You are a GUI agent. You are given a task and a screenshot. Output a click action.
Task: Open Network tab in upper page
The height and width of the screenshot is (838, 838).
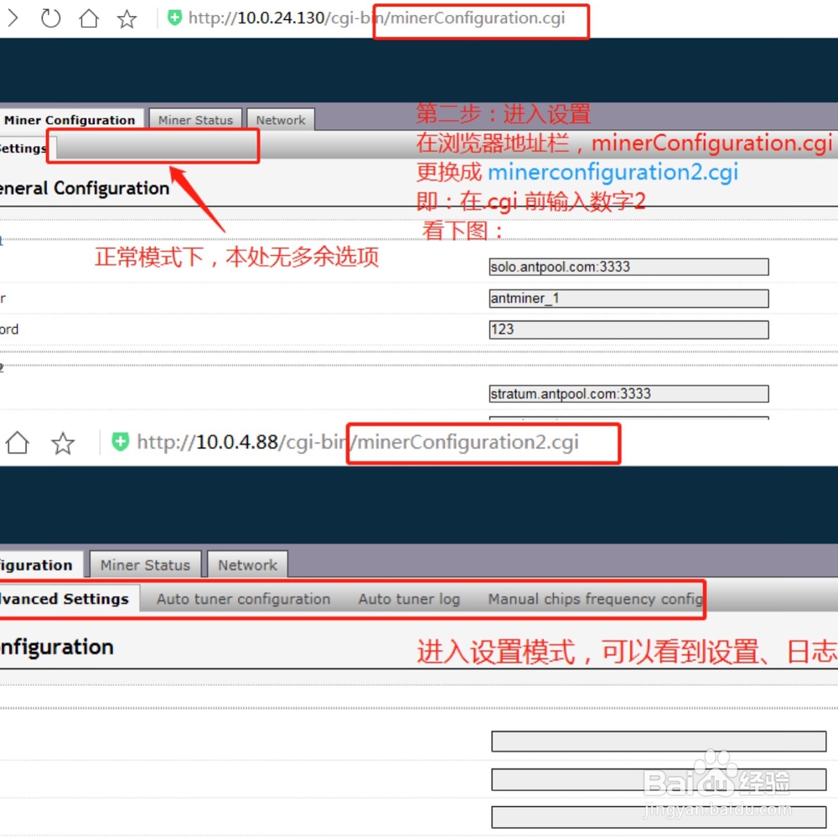[281, 120]
